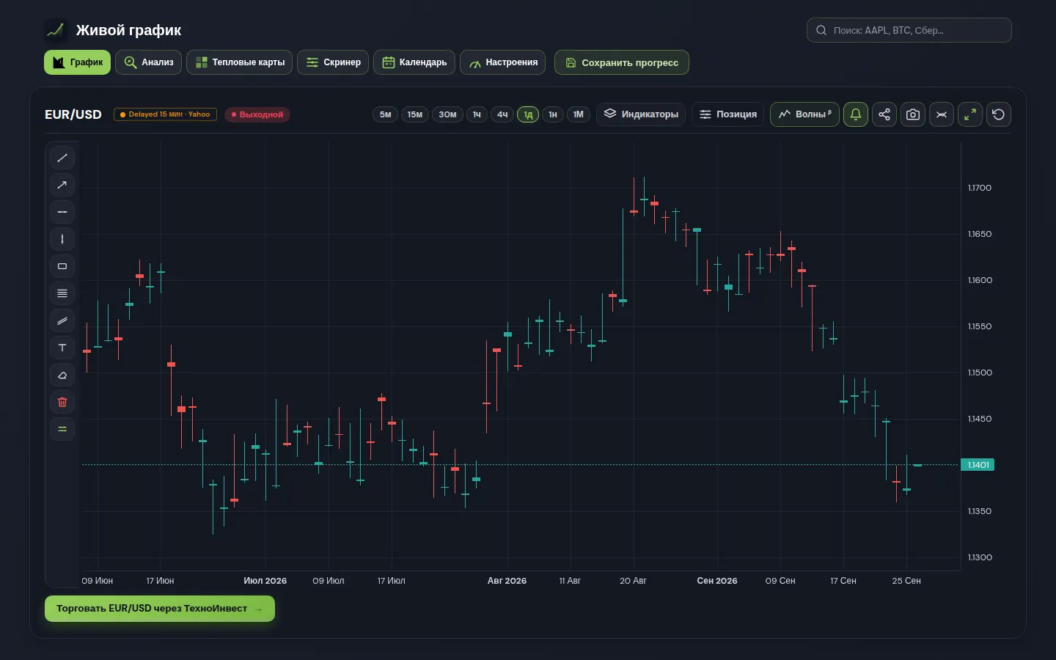Select the Fibonacci levels tool
Image resolution: width=1056 pixels, height=660 pixels.
coord(62,293)
